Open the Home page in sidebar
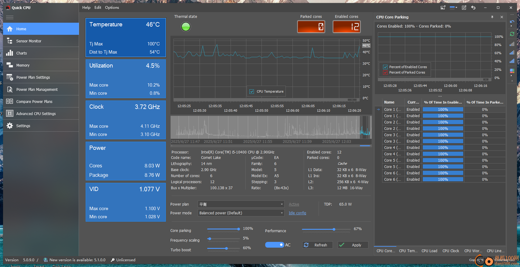 point(41,29)
